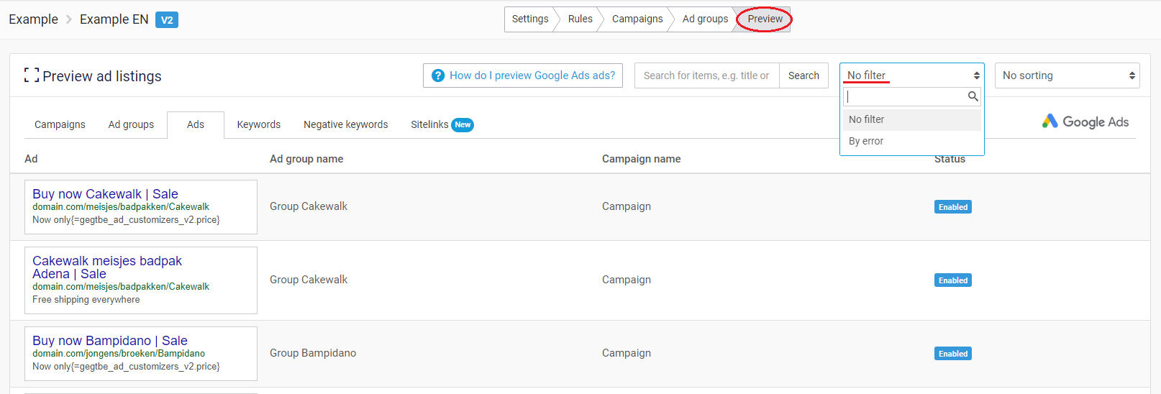Click the V2 version badge
Viewport: 1161px width, 394px height.
click(x=167, y=20)
